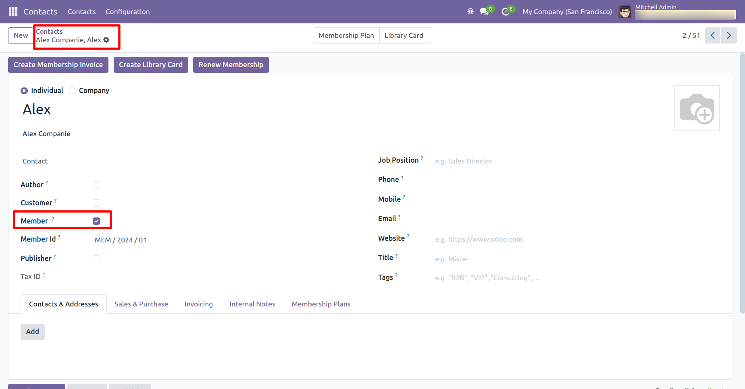Enable the Customer checkbox
745x389 pixels.
coord(96,203)
